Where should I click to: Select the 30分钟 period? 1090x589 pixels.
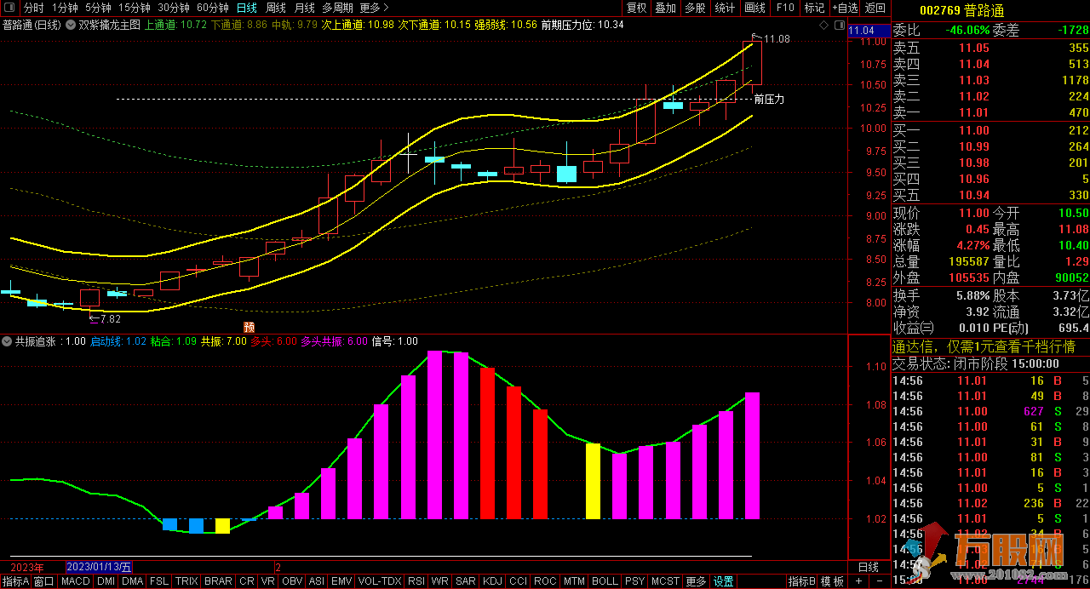pyautogui.click(x=174, y=8)
